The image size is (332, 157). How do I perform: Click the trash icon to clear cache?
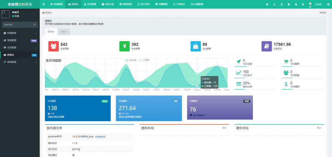pyautogui.click(x=289, y=4)
